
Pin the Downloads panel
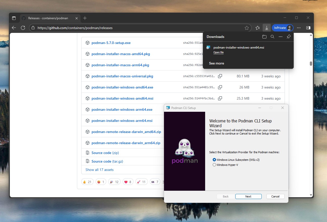pyautogui.click(x=289, y=37)
